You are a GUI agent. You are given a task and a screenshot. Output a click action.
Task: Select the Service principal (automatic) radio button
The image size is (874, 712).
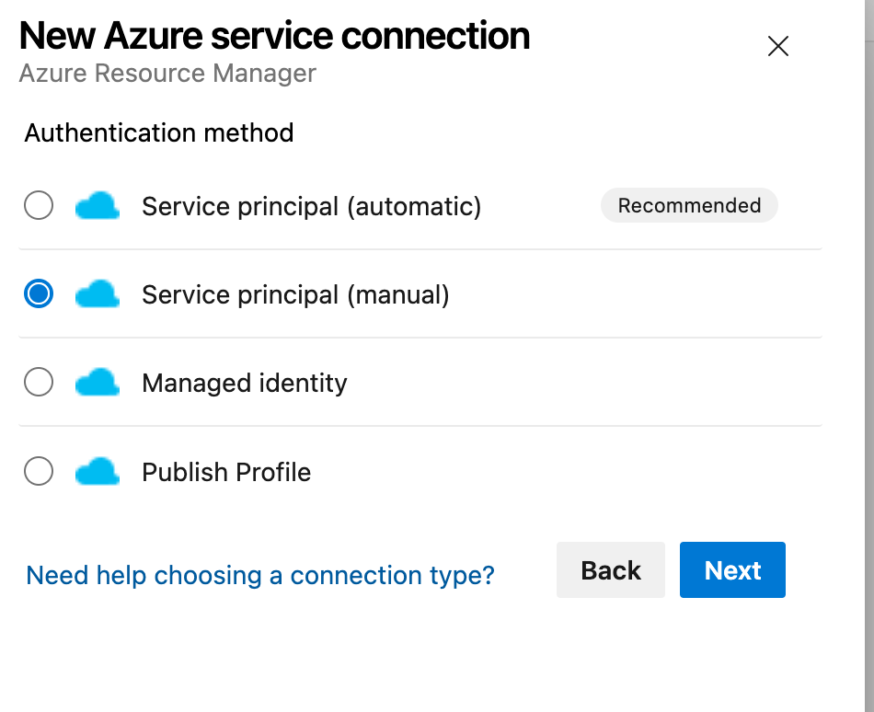(39, 206)
